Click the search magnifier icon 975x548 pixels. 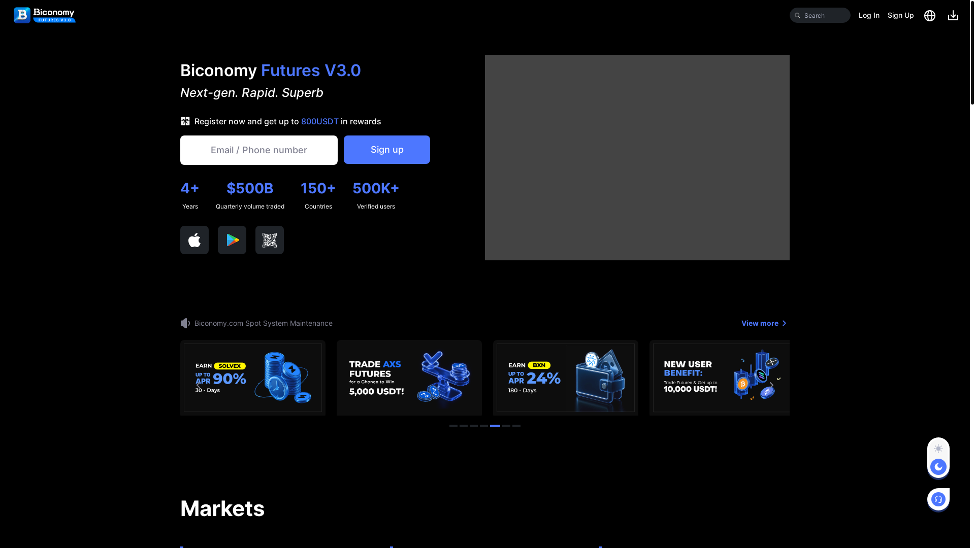point(797,16)
